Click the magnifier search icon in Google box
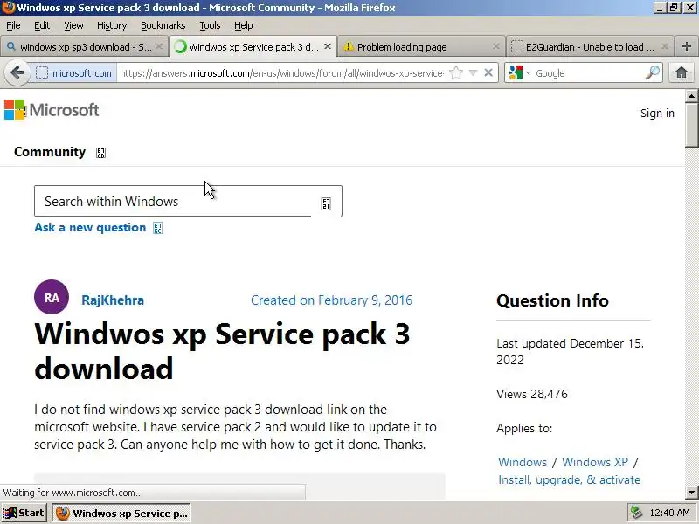Viewport: 699px width, 524px height. (x=652, y=72)
